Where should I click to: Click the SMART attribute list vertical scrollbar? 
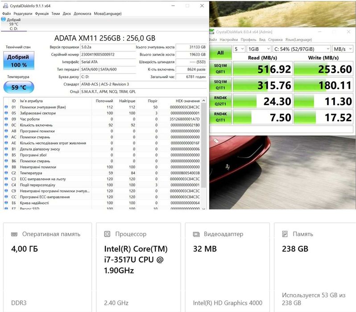(204, 145)
